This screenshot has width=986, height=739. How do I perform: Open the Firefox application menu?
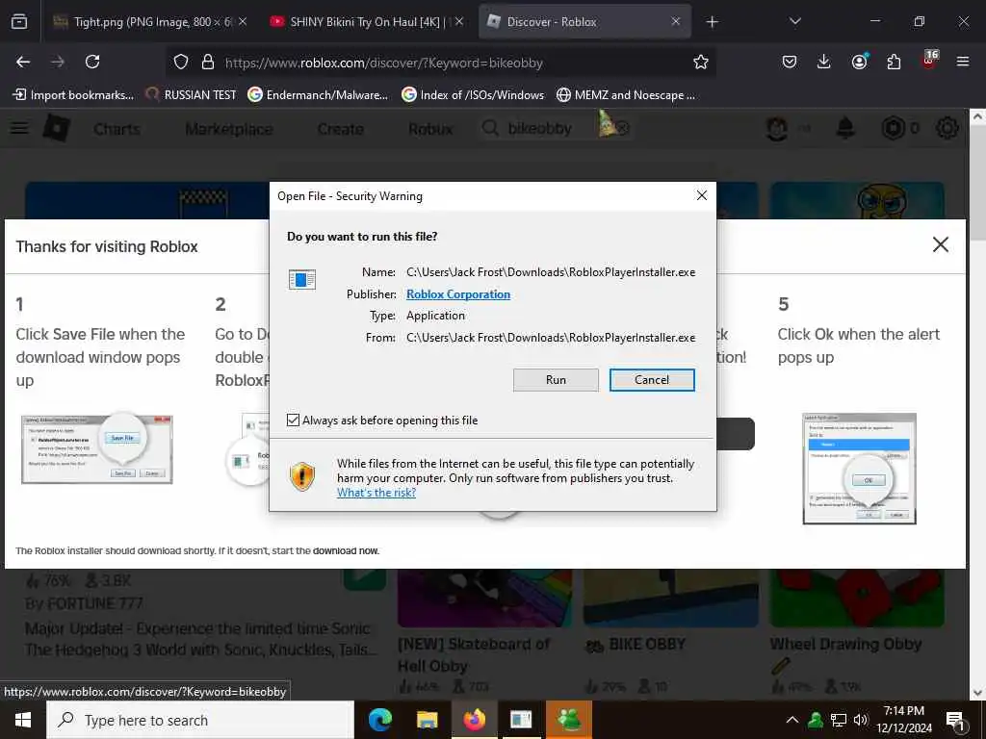[963, 62]
